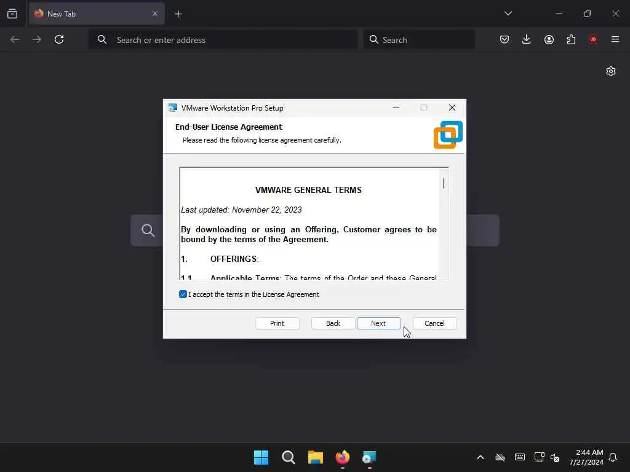Open File Explorer from taskbar
Screen dimensions: 630x472
[316, 457]
